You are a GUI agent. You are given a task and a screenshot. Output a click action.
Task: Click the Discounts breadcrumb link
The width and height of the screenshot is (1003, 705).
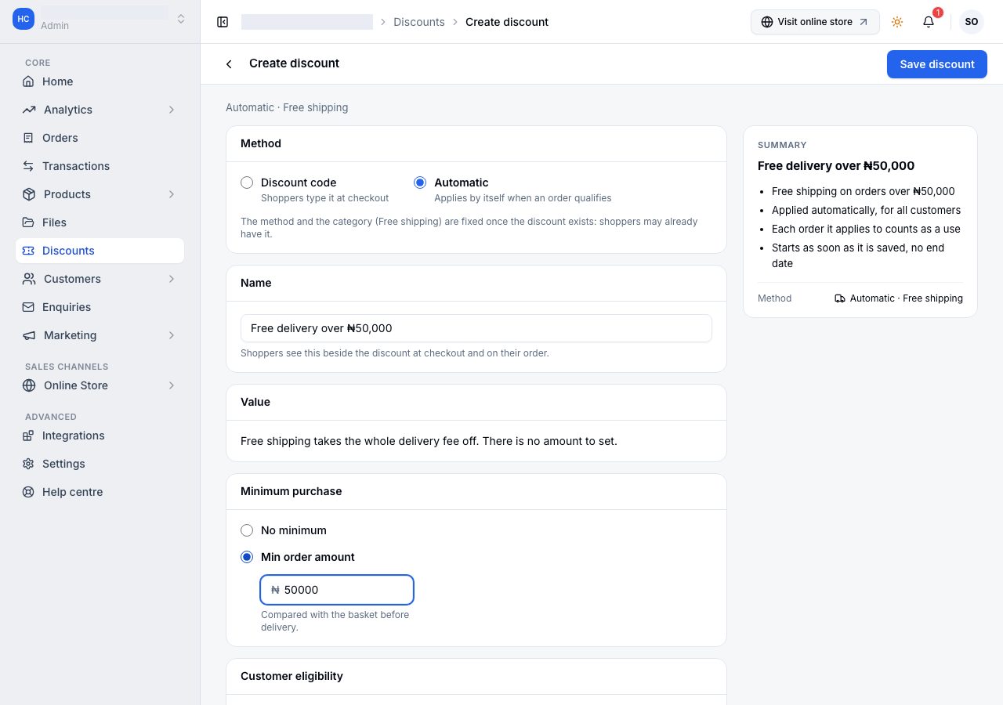(x=419, y=22)
